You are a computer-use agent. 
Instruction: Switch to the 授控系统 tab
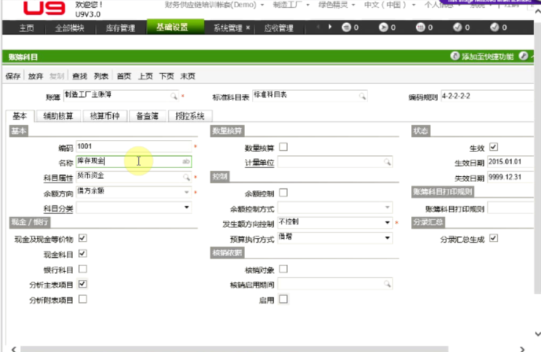190,116
